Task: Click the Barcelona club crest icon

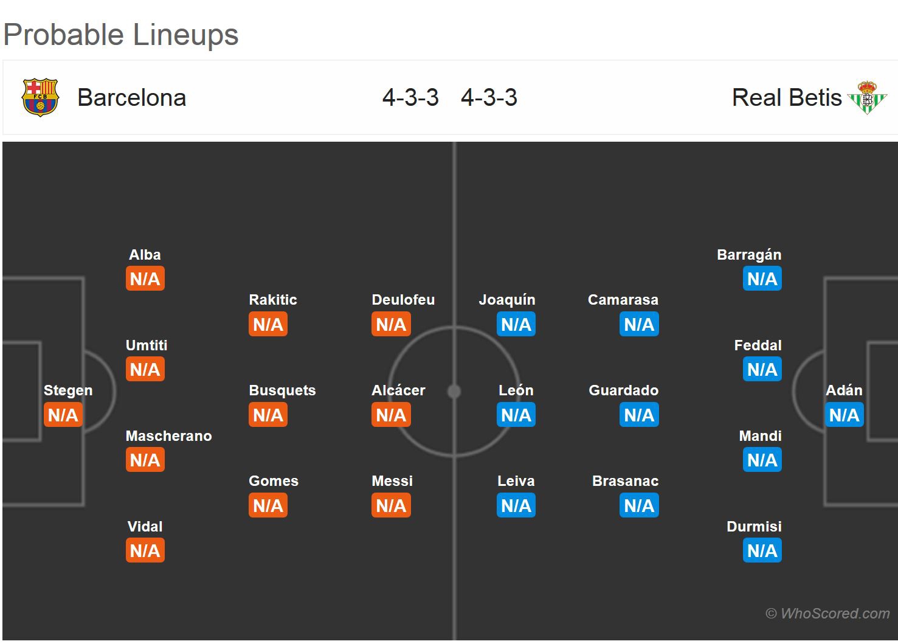Action: [x=40, y=97]
